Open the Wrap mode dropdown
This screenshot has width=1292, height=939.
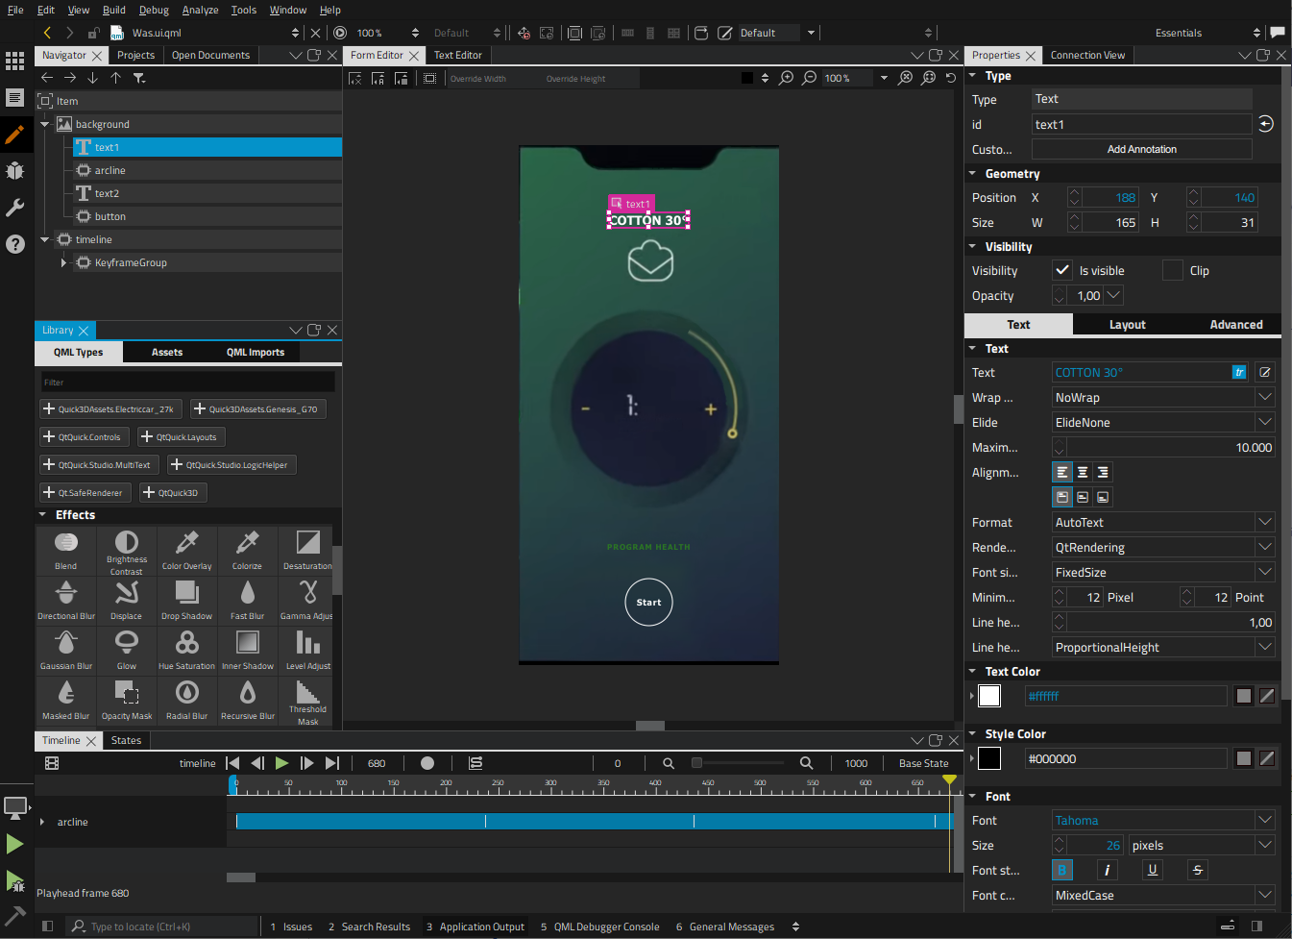click(1266, 397)
